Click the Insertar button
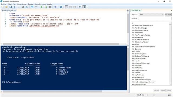173x97 pixels. pyautogui.click(x=163, y=91)
